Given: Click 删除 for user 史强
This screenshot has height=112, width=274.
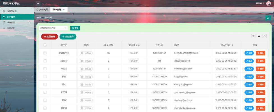Looking at the screenshot, I should (x=261, y=100).
